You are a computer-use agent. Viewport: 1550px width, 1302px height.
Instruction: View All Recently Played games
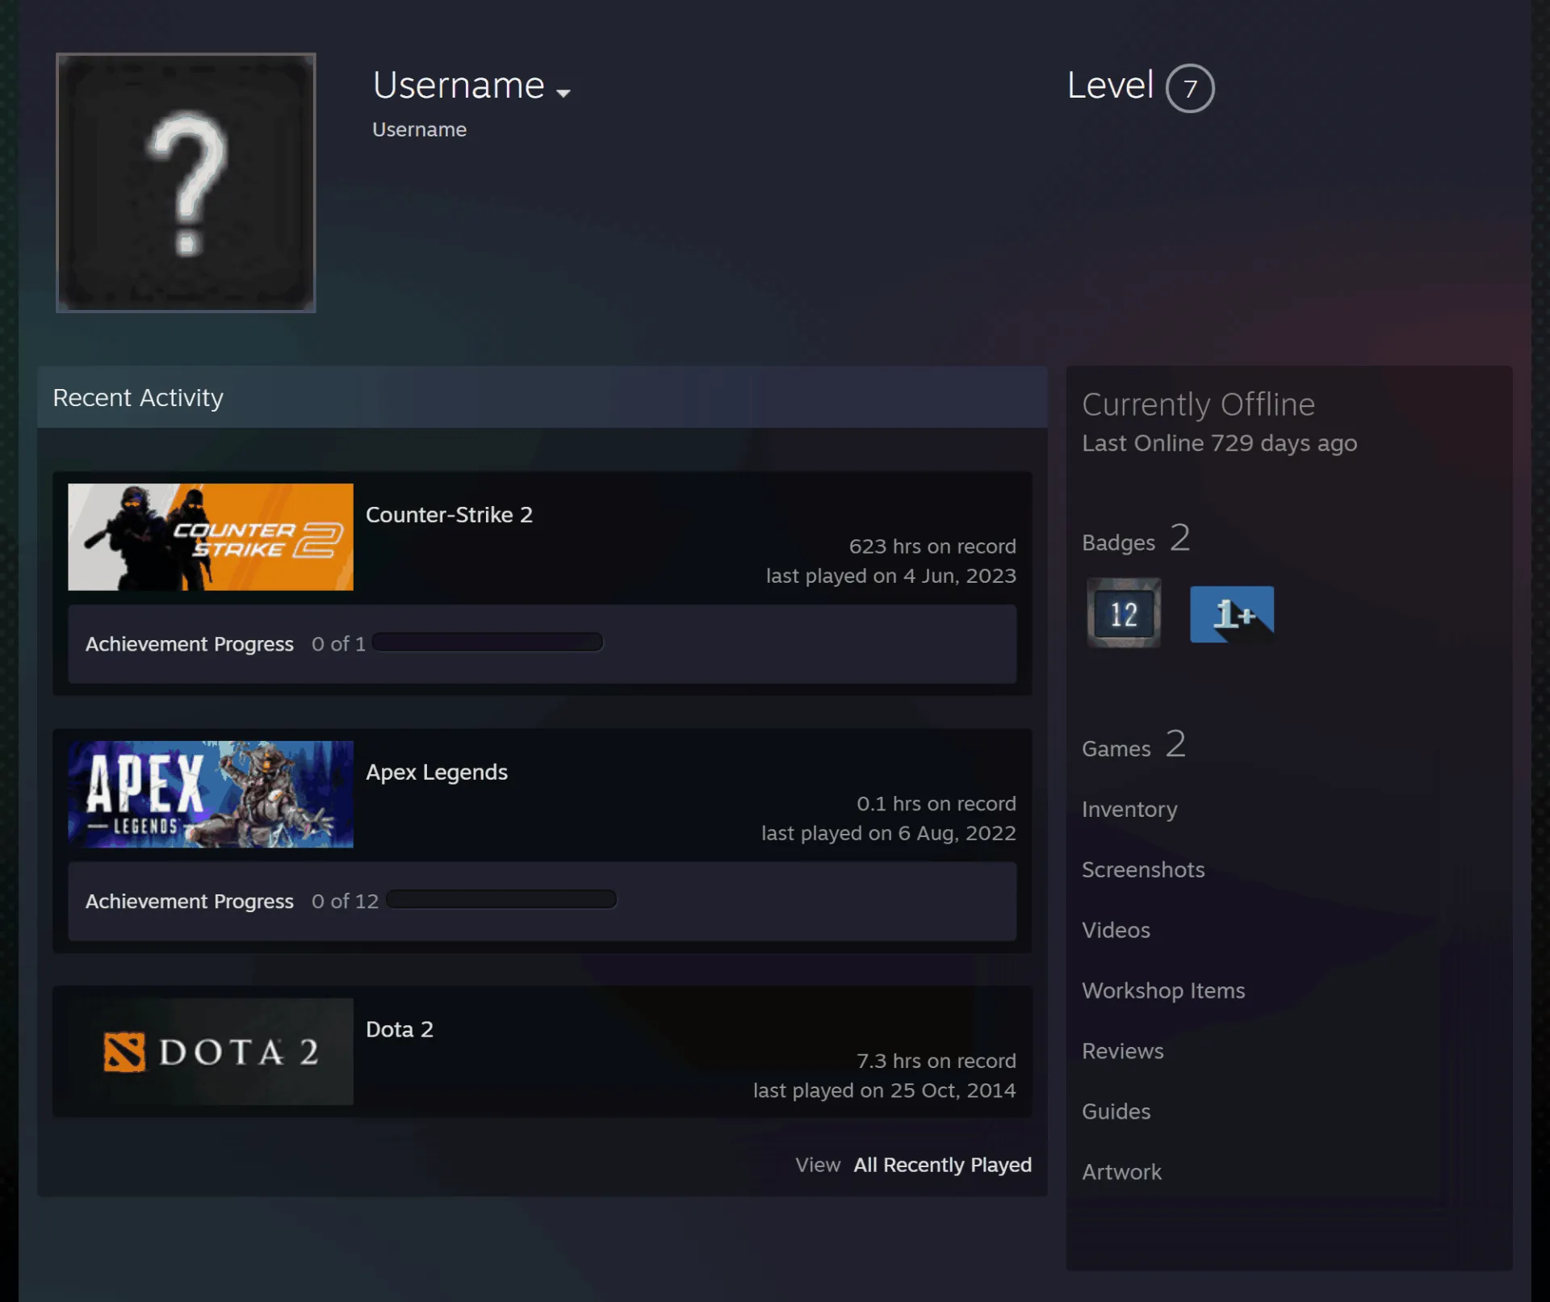tap(943, 1165)
